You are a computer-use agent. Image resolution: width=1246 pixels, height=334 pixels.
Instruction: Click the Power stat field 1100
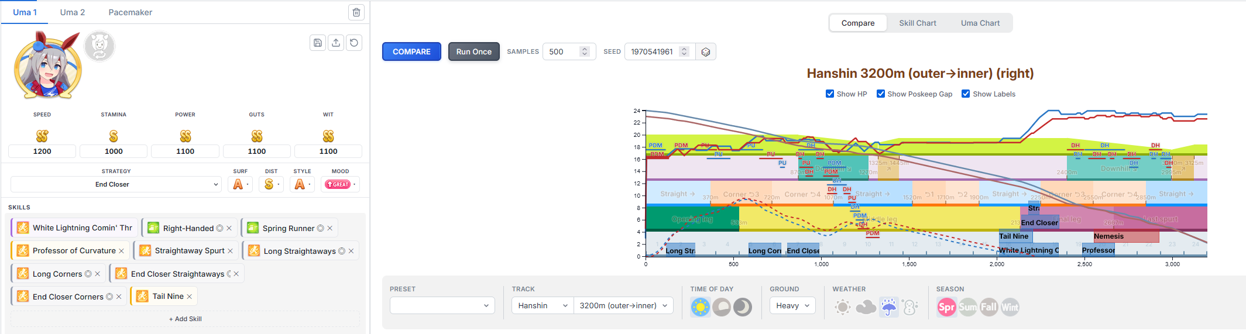(x=185, y=151)
